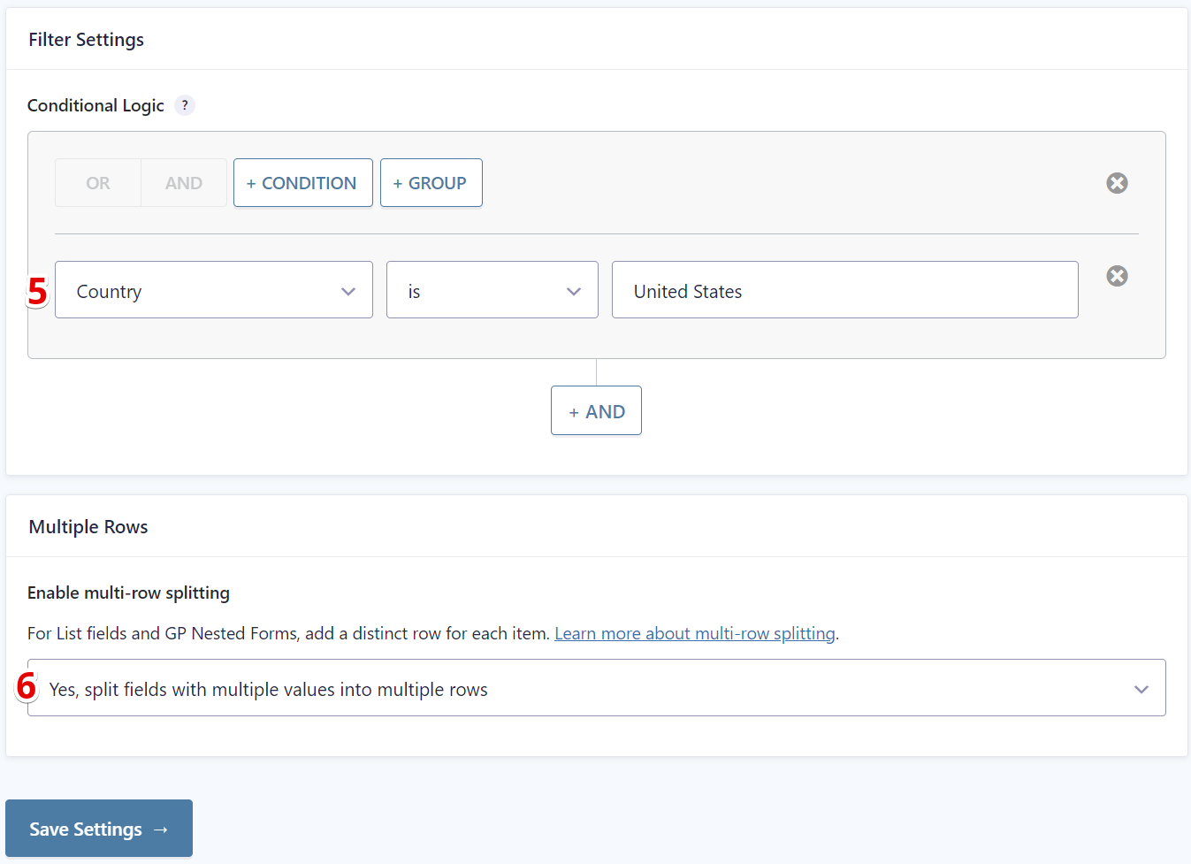The width and height of the screenshot is (1191, 864).
Task: Remove the condition group with the top X icon
Action: [1117, 183]
